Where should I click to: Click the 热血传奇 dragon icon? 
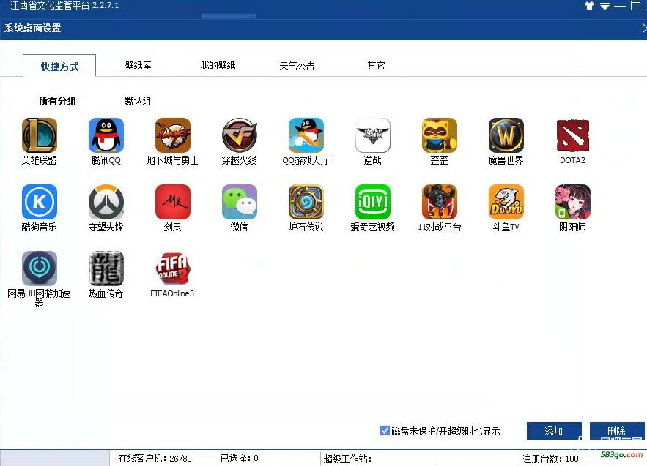click(106, 268)
